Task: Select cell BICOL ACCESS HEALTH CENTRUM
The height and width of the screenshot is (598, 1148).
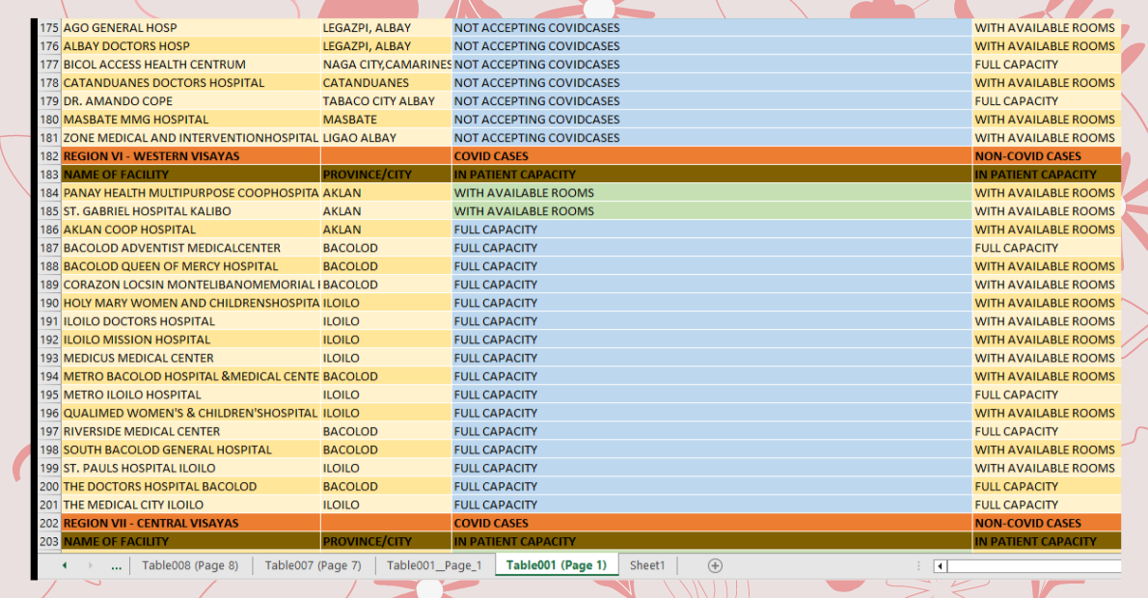Action: click(190, 65)
